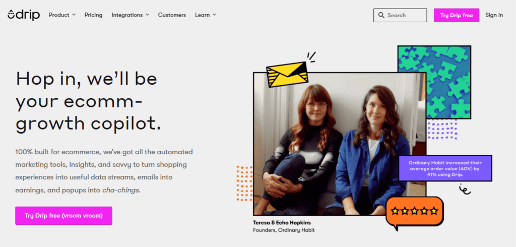The height and width of the screenshot is (247, 516).
Task: Click the Founders, Ordinary Habit text
Action: (x=284, y=230)
